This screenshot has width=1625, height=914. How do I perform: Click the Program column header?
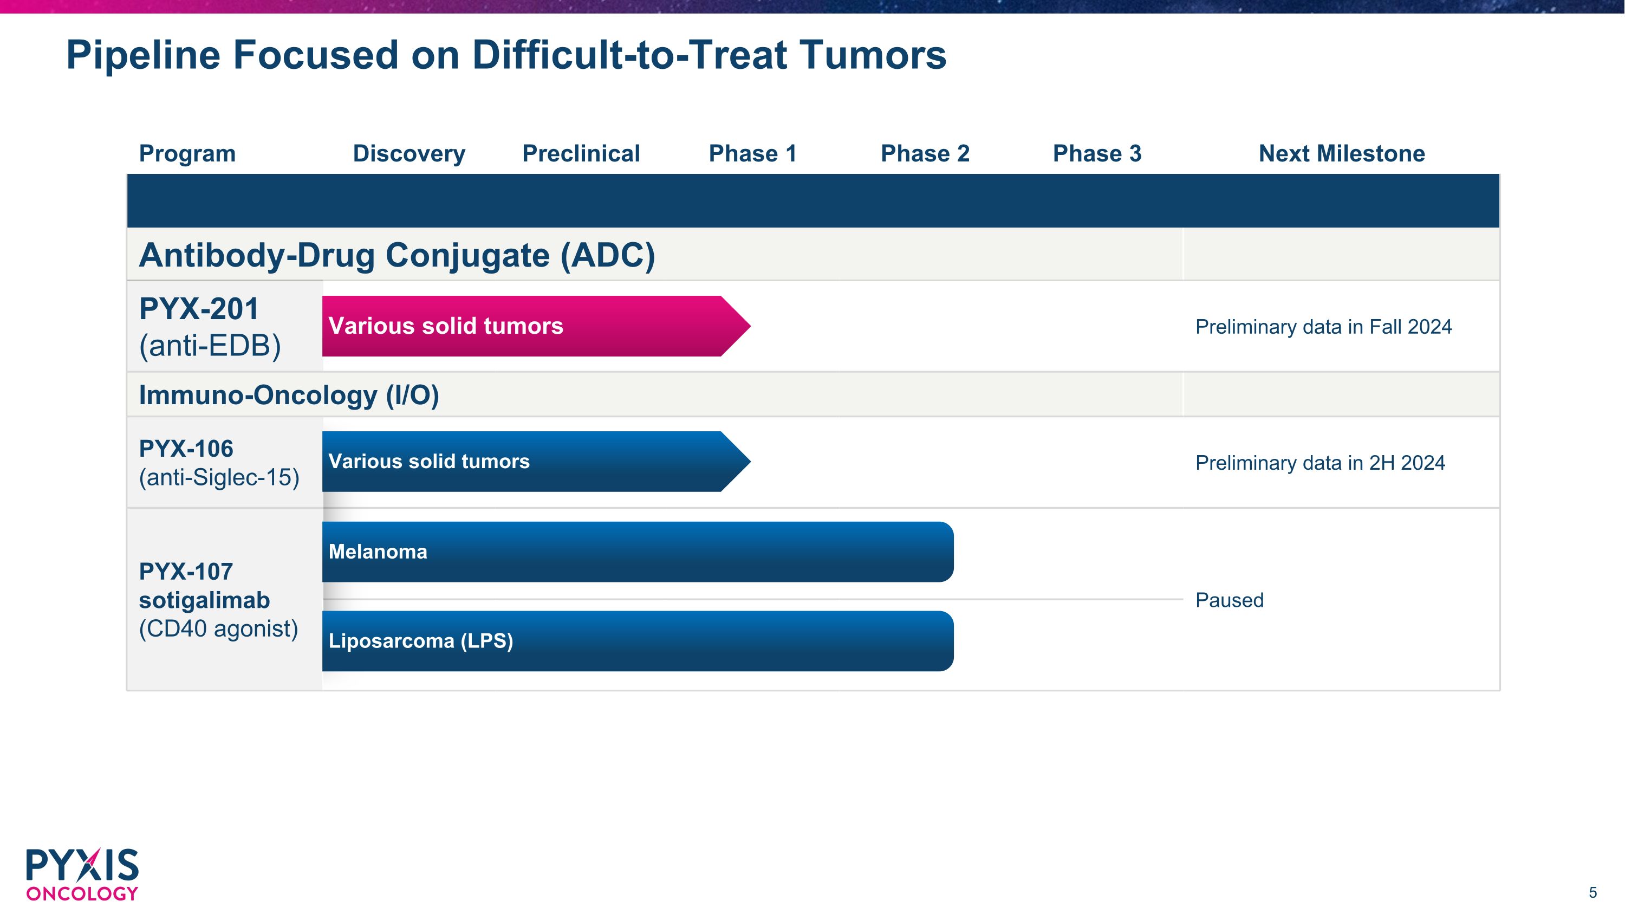[x=187, y=153]
